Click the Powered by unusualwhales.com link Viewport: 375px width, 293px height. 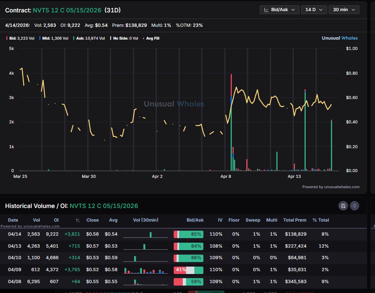tap(331, 187)
